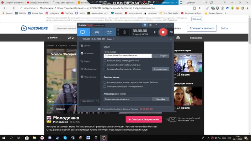
Task: Select the СТС channel
Action: tap(71, 38)
